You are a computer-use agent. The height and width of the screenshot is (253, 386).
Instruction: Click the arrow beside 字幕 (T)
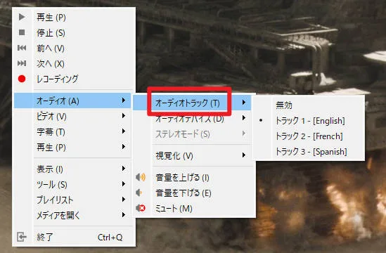pos(124,131)
